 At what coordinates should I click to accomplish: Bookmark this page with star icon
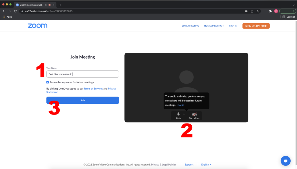point(258,11)
